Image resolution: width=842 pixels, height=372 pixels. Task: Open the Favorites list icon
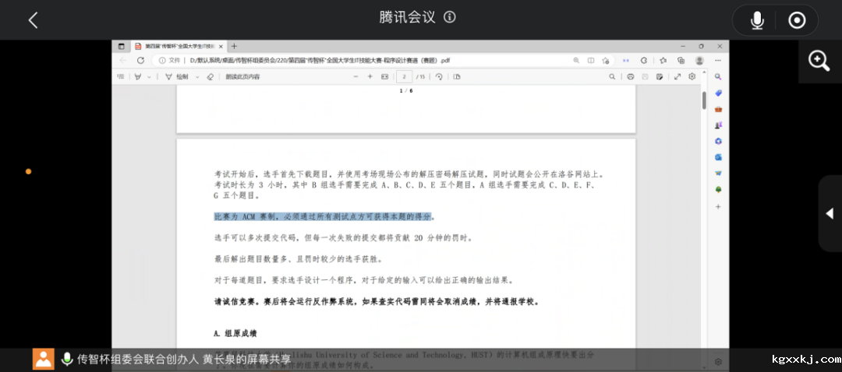(x=663, y=61)
